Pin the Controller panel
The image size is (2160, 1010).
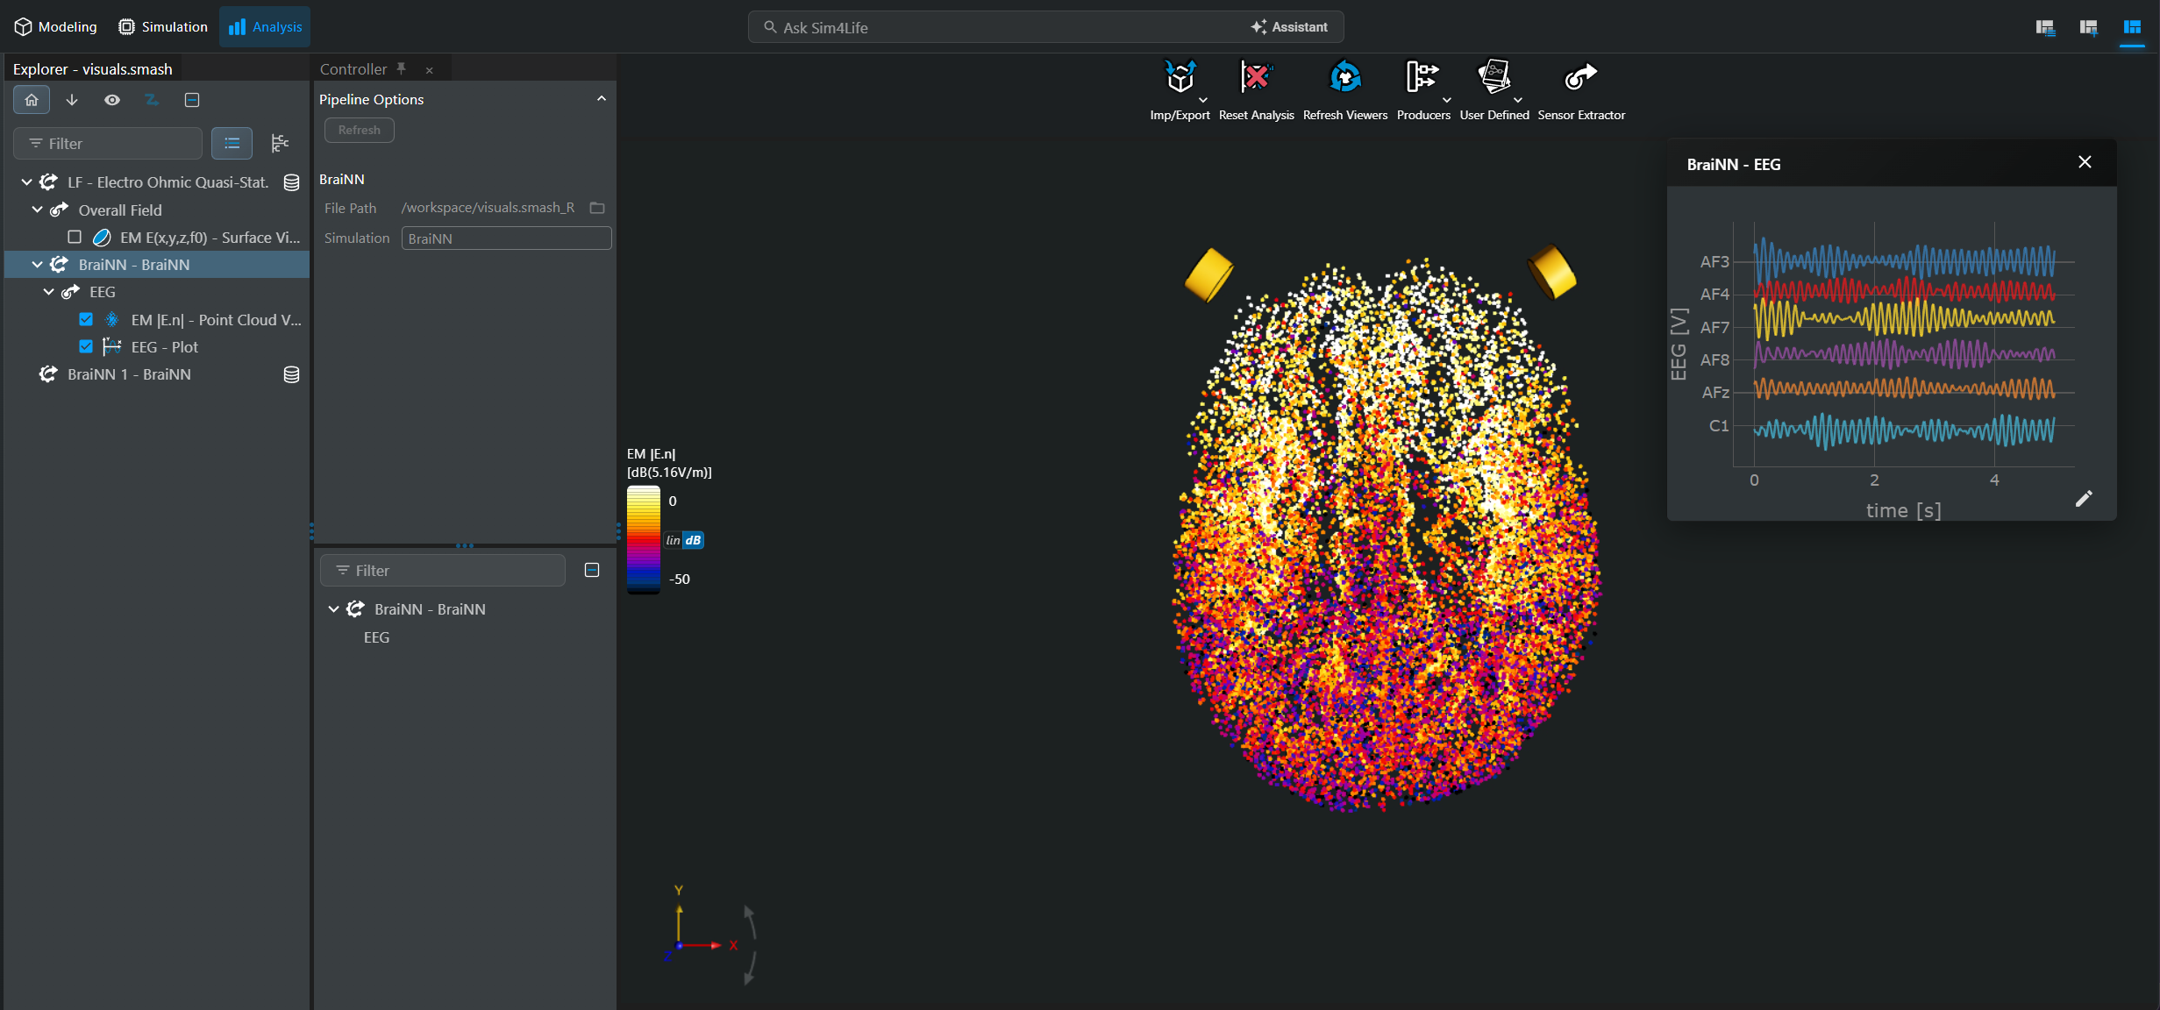coord(401,68)
